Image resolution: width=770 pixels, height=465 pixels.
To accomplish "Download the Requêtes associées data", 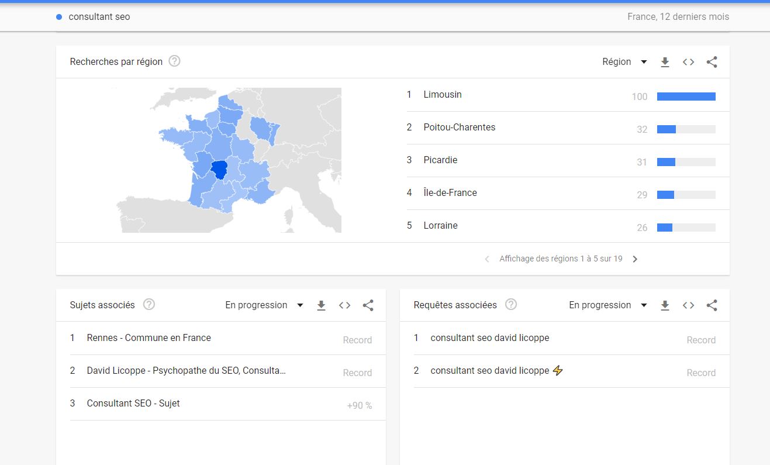I will (665, 305).
